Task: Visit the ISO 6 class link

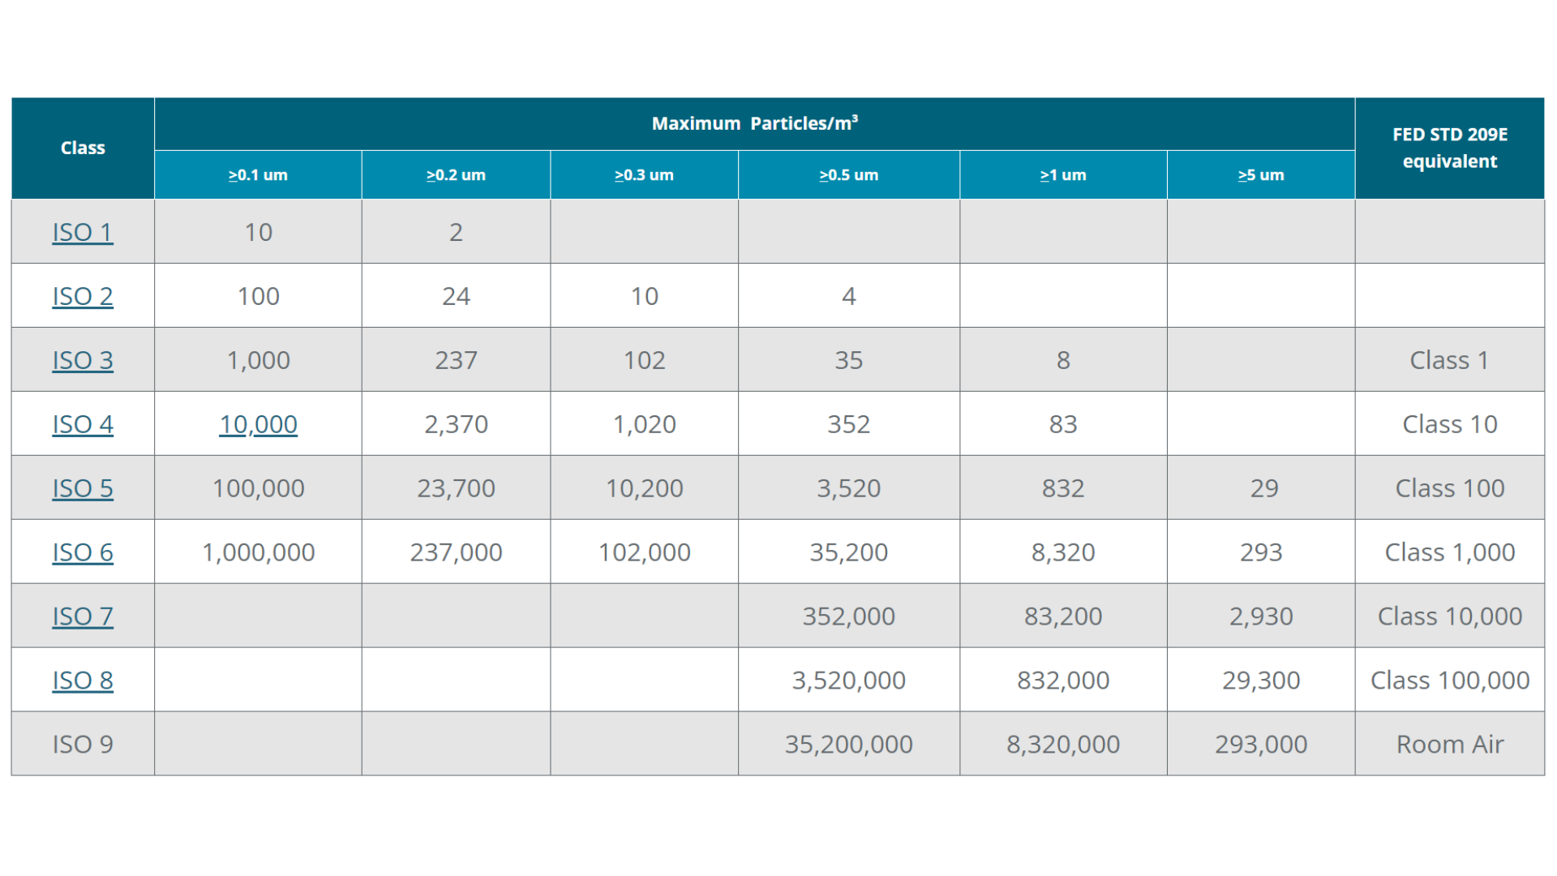Action: (x=83, y=552)
